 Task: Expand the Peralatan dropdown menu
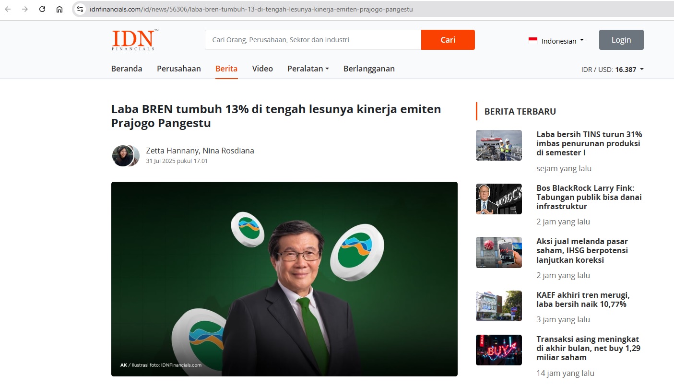(x=308, y=69)
